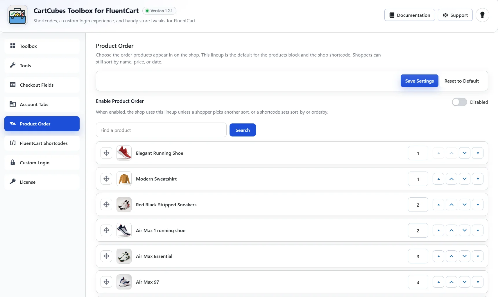The height and width of the screenshot is (297, 498).
Task: Click the Version 1.2.1 badge
Action: pos(159,11)
